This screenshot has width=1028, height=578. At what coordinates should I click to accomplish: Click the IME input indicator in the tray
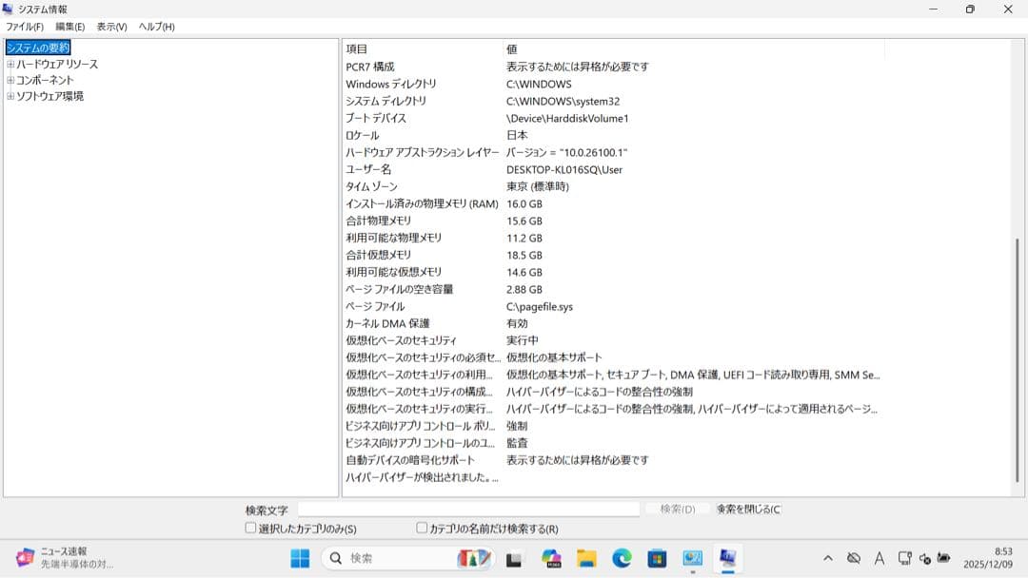(x=879, y=560)
